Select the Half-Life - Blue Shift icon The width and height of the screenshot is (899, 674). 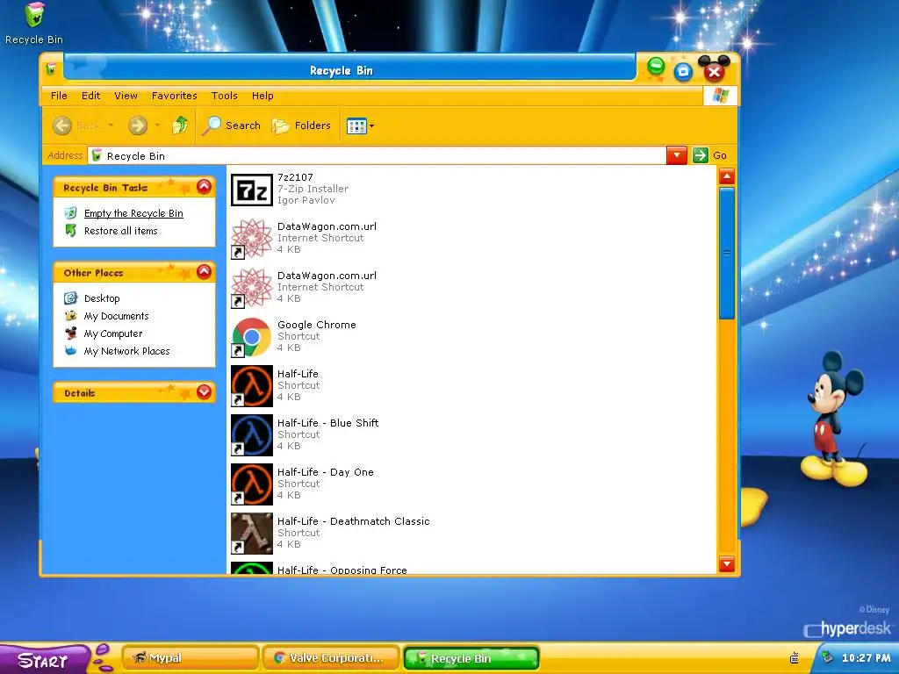(252, 435)
